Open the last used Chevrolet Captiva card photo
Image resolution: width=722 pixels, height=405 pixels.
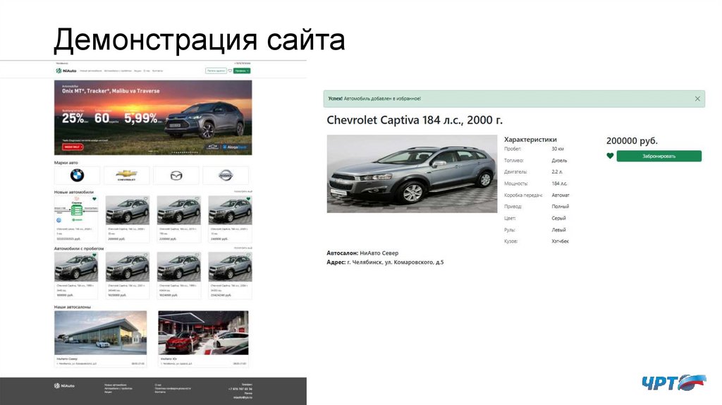pos(231,267)
